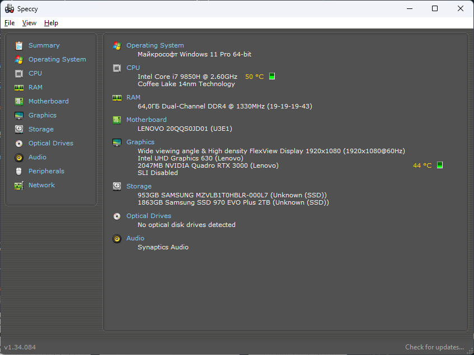Open the CPU section from the sidebar

[35, 73]
